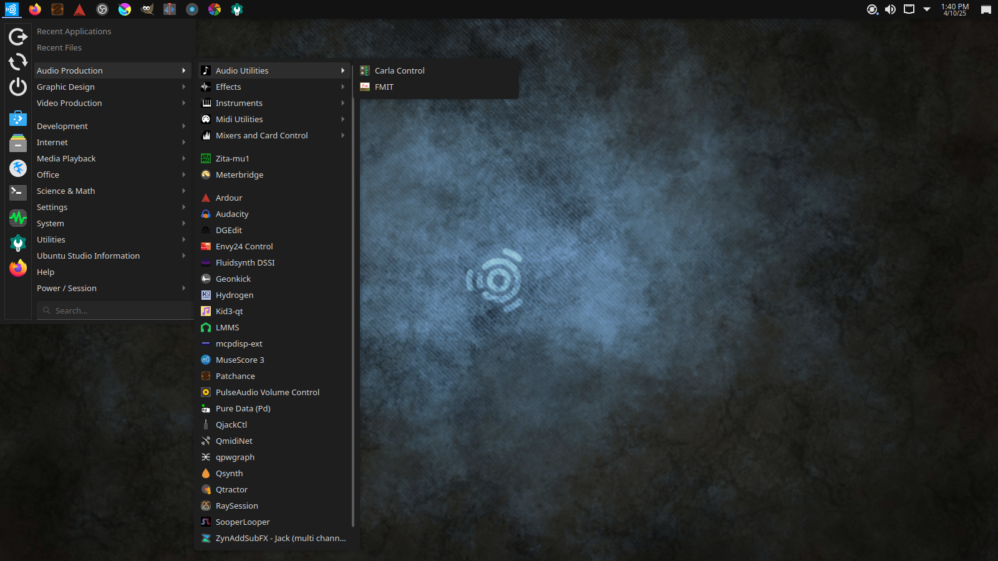Expand the Midi Utilities submenu
This screenshot has width=998, height=561.
pos(238,119)
